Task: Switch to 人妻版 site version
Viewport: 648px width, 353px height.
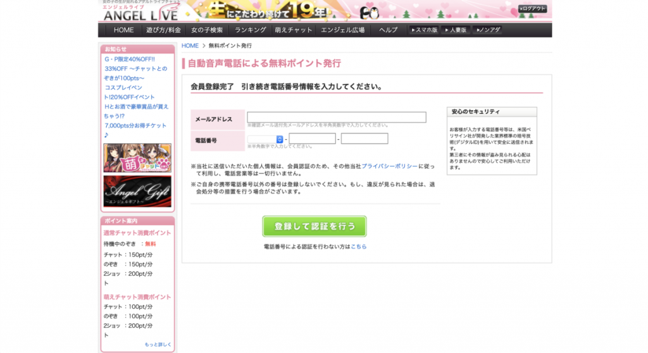Action: click(455, 30)
